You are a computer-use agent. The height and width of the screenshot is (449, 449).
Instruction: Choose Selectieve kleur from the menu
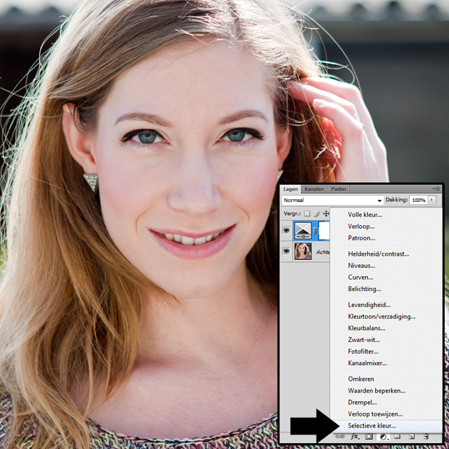pyautogui.click(x=372, y=426)
